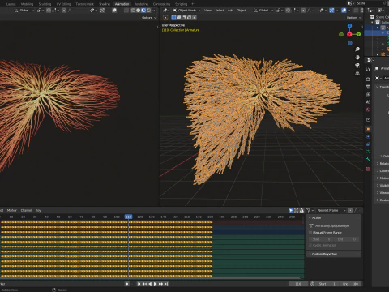Toggle only show selected in dope sheet
The width and height of the screenshot is (389, 292).
pos(291,210)
